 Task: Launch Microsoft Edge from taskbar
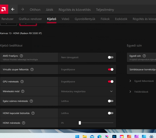(x=99, y=136)
